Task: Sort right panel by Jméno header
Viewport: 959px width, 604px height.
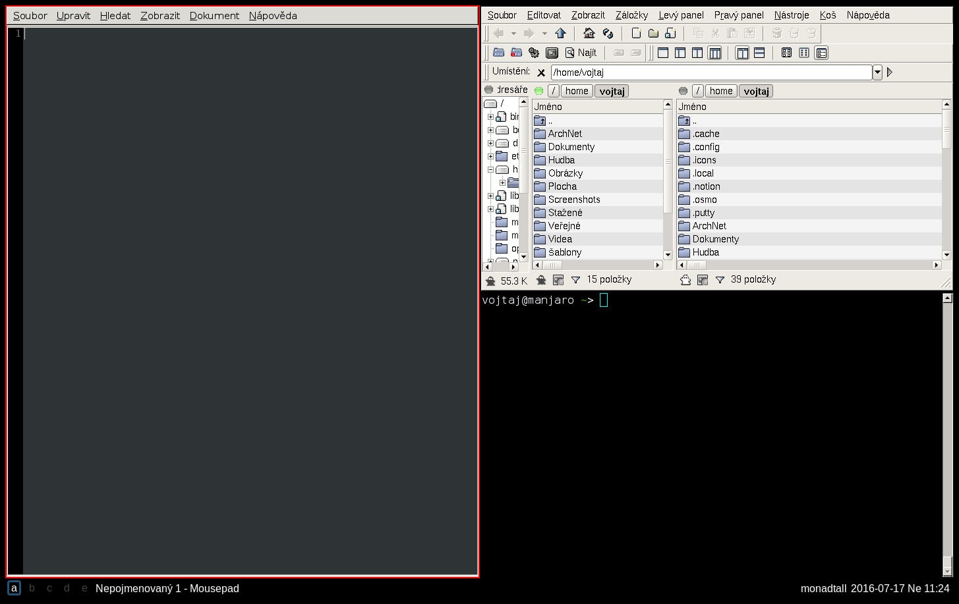Action: point(809,107)
